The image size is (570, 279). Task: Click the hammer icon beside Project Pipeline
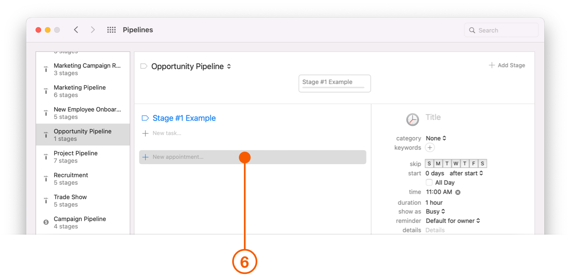(46, 157)
